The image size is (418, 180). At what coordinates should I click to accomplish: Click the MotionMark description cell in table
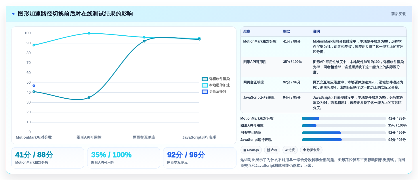(x=358, y=47)
